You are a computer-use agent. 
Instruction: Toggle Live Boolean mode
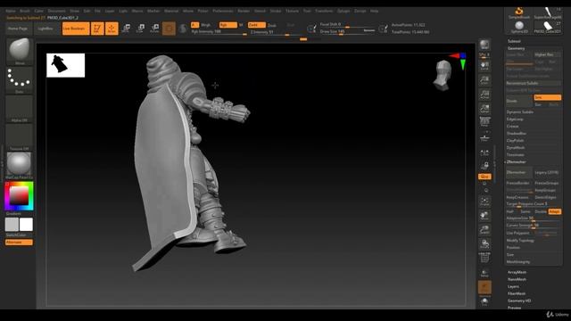pos(76,29)
